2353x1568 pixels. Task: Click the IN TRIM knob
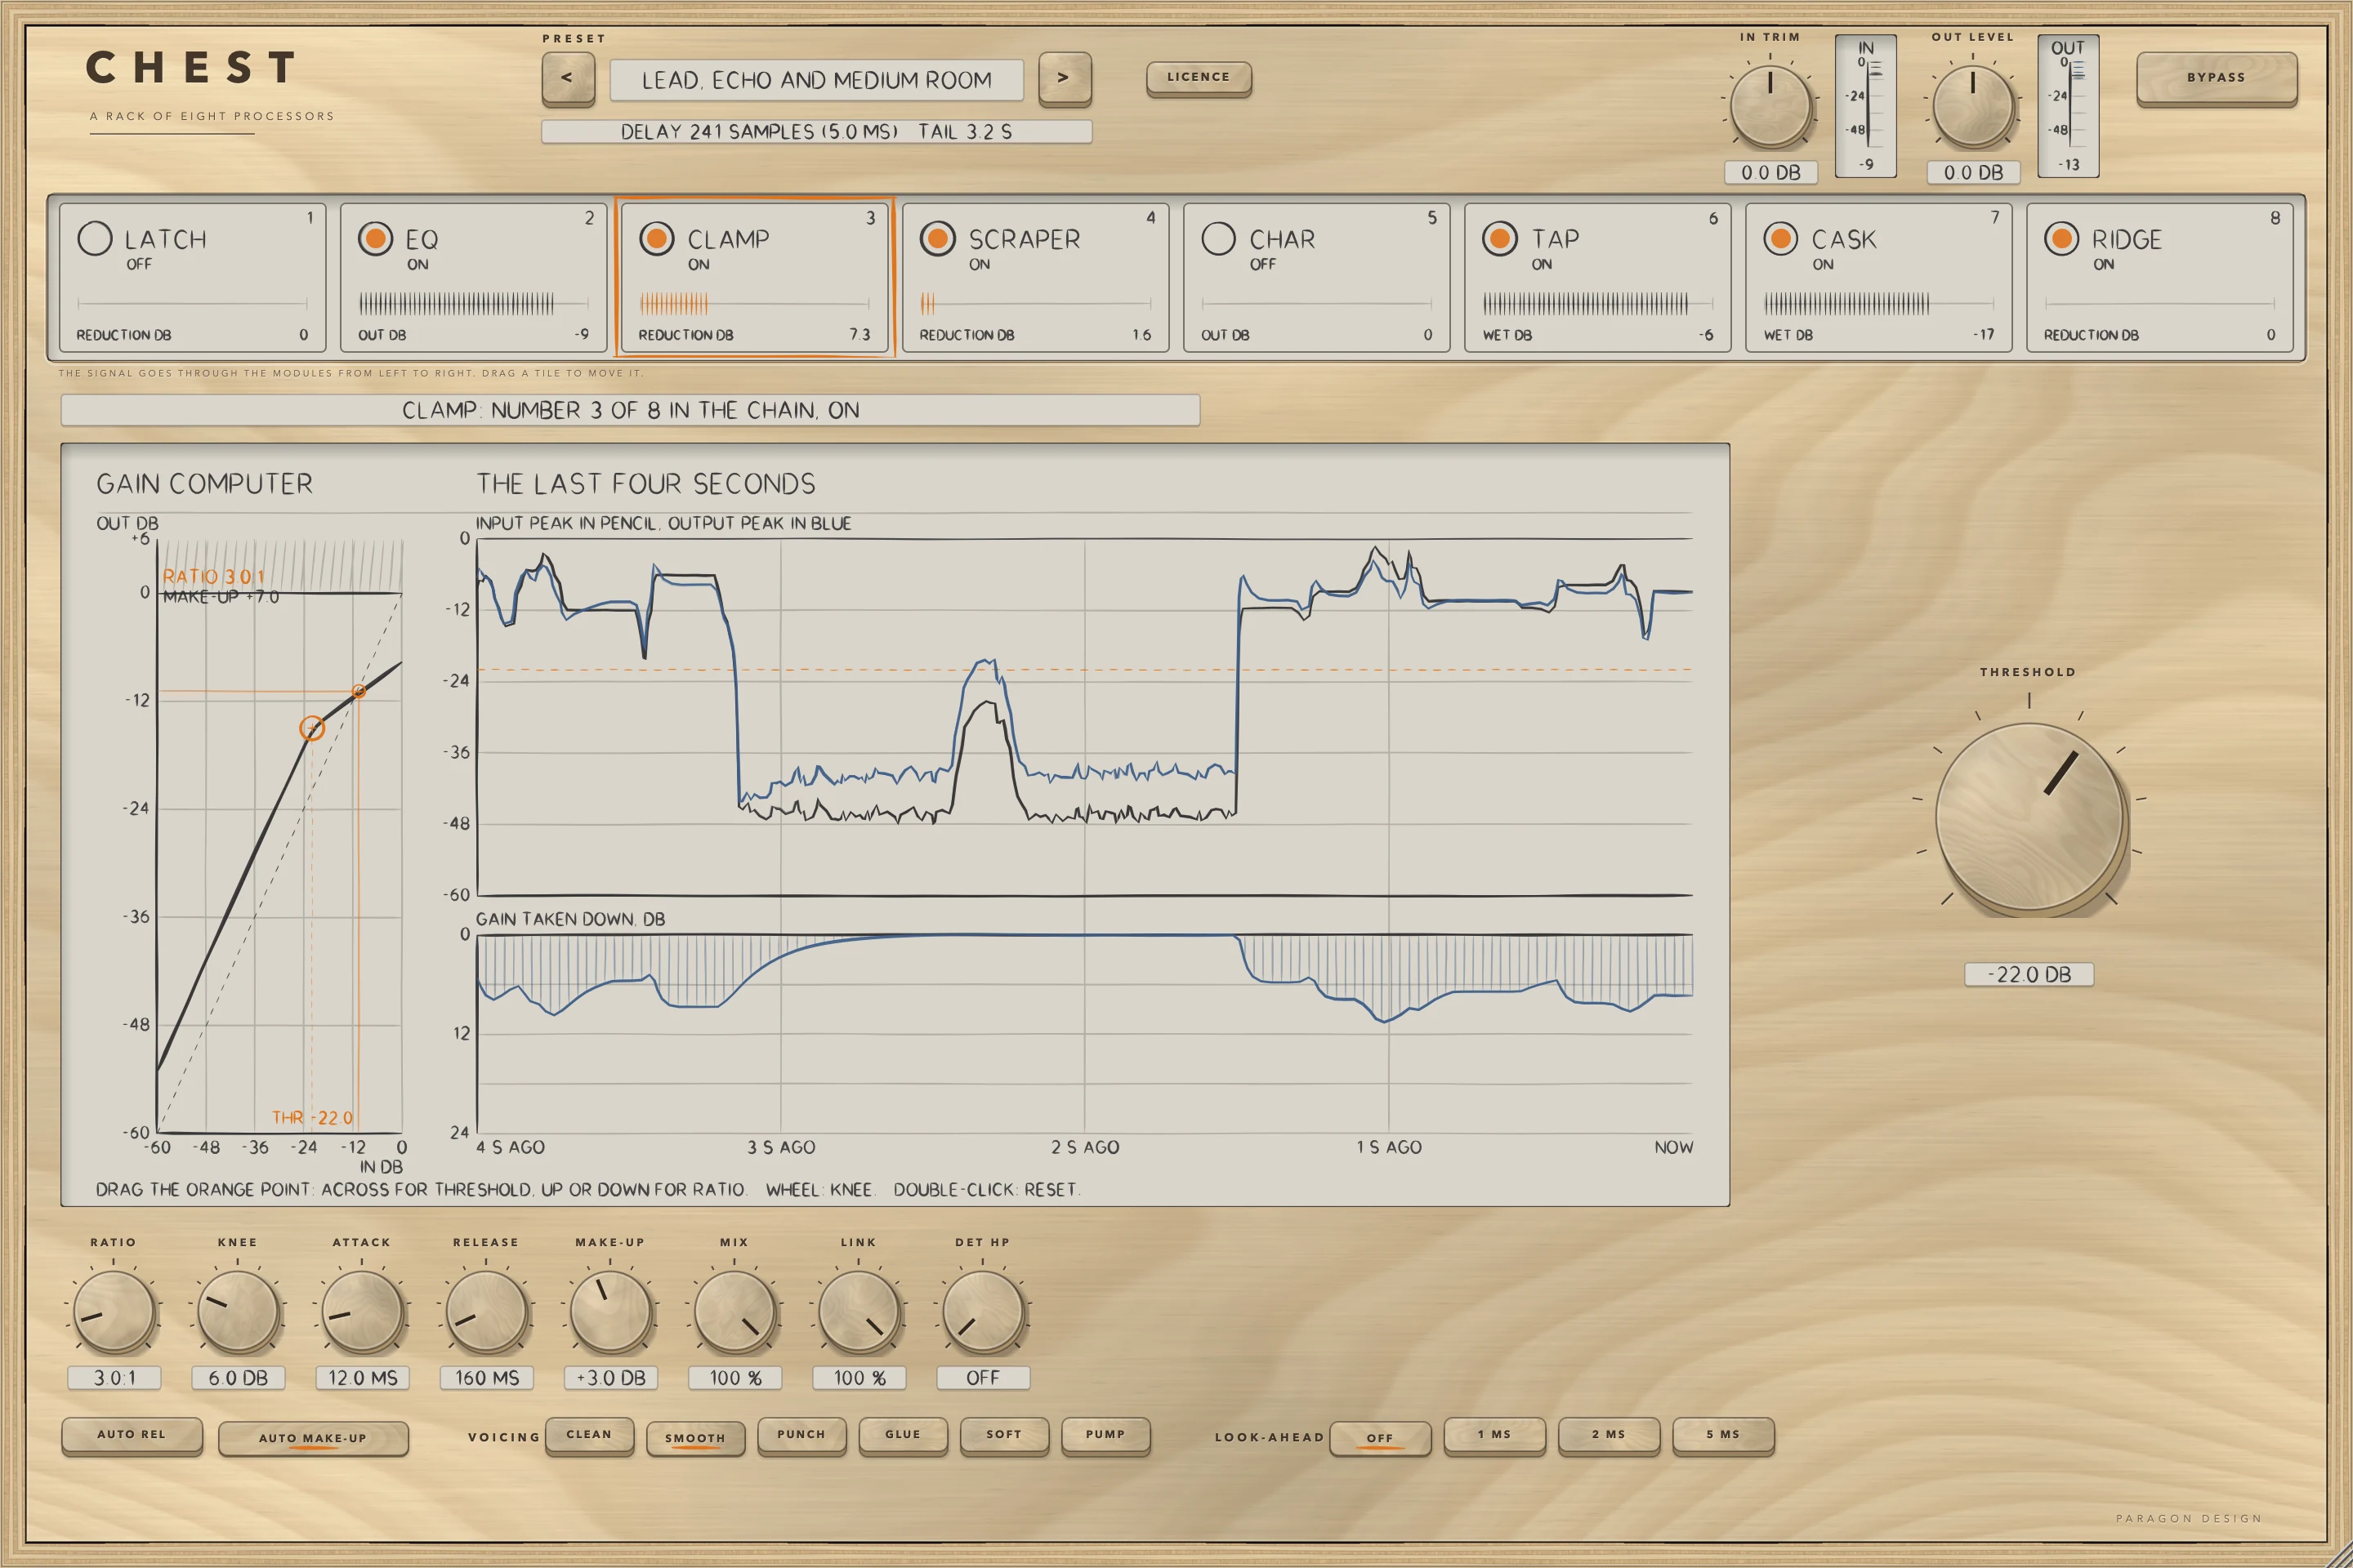(1770, 106)
